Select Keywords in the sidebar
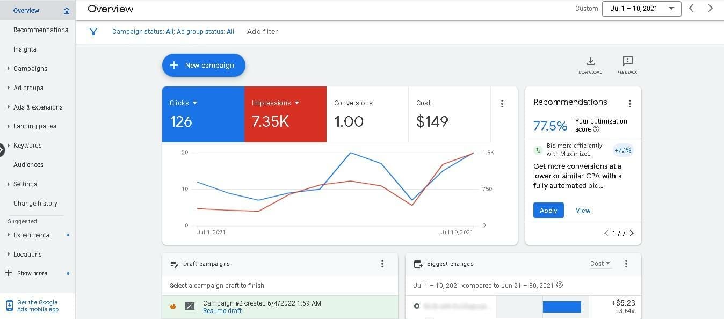The width and height of the screenshot is (724, 319). (27, 145)
